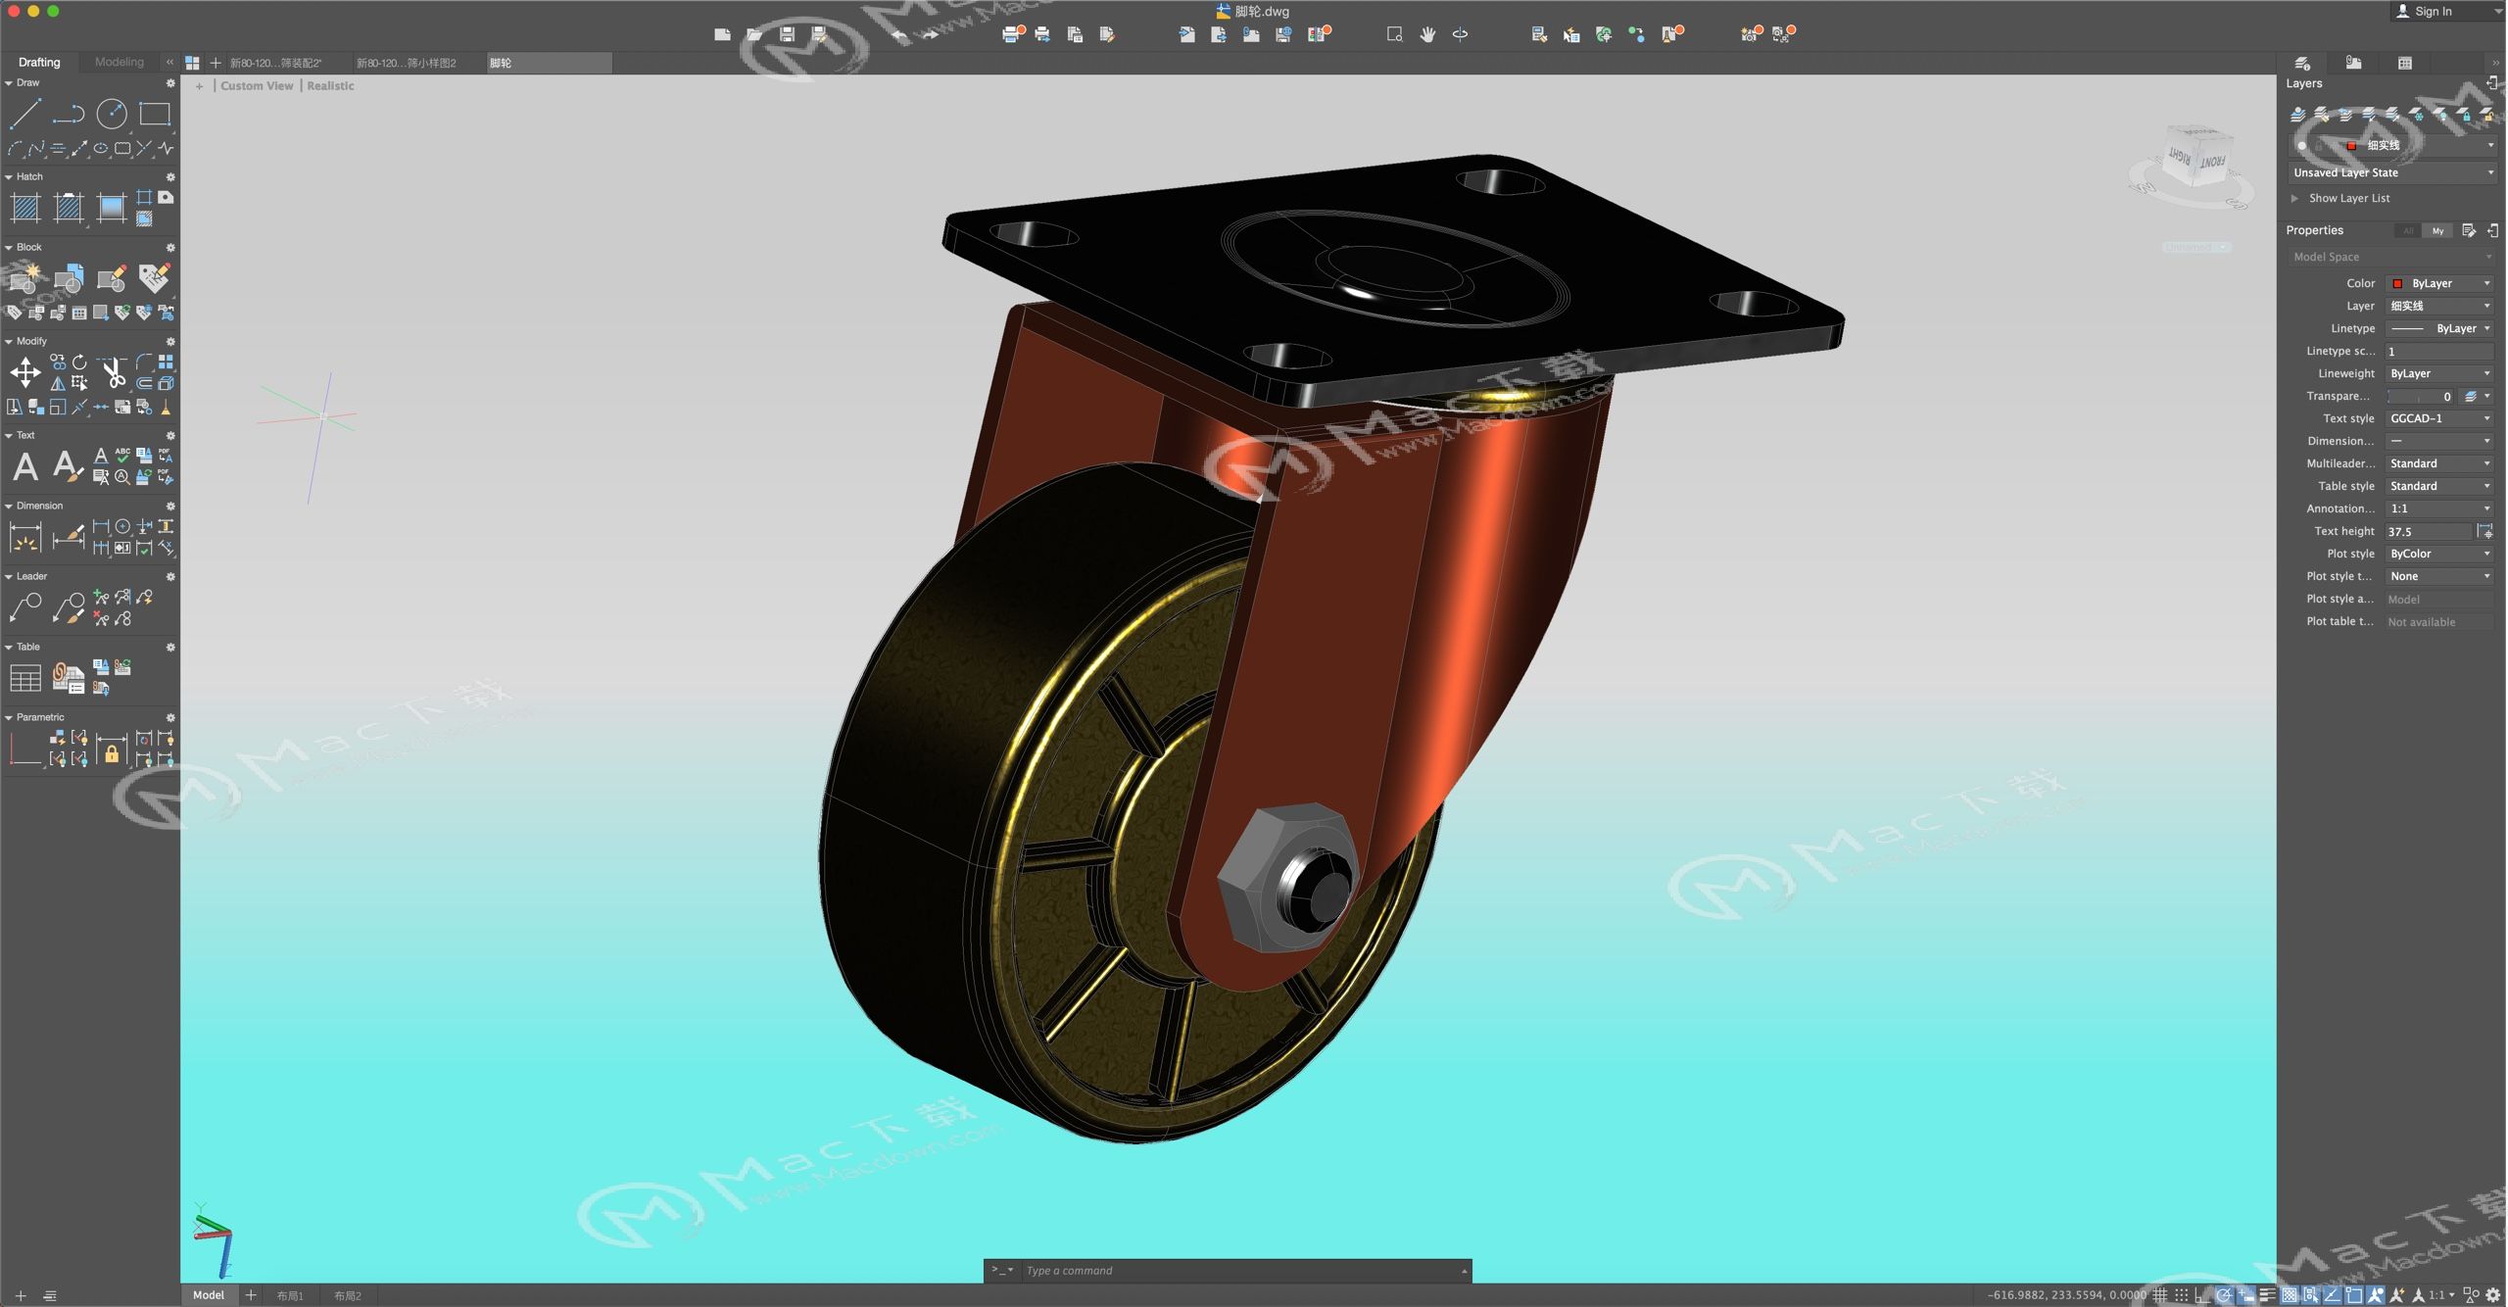Viewport: 2508px width, 1307px height.
Task: Toggle snap mode in status bar
Action: click(x=2181, y=1295)
